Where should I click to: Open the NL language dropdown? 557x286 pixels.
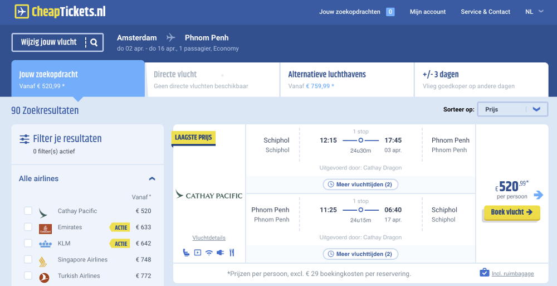pyautogui.click(x=534, y=12)
